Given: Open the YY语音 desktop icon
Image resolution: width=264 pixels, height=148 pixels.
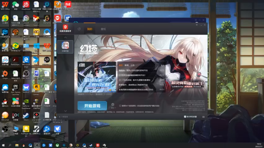Looking at the screenshot, I should (36, 33).
